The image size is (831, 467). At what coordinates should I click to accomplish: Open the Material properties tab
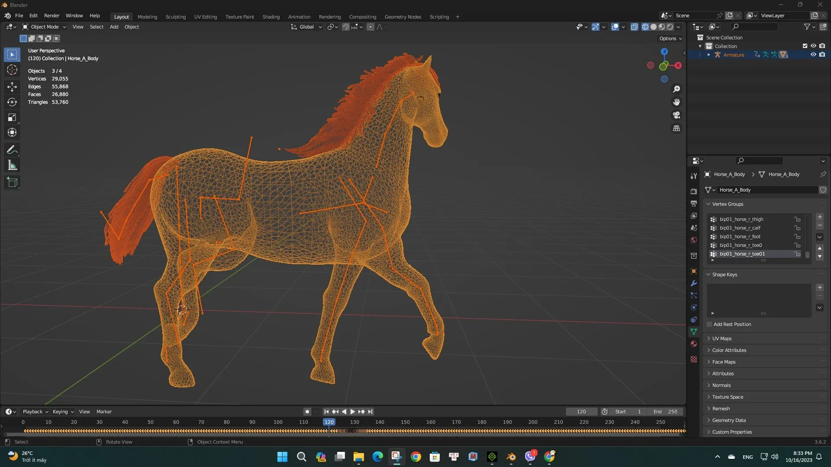[x=694, y=344]
